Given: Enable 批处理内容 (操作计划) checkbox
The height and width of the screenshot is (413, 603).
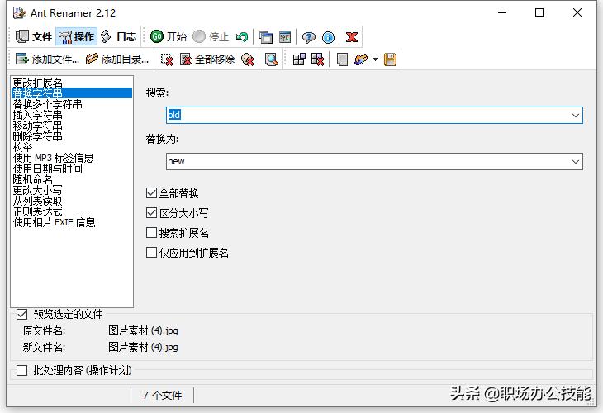Looking at the screenshot, I should pos(22,370).
